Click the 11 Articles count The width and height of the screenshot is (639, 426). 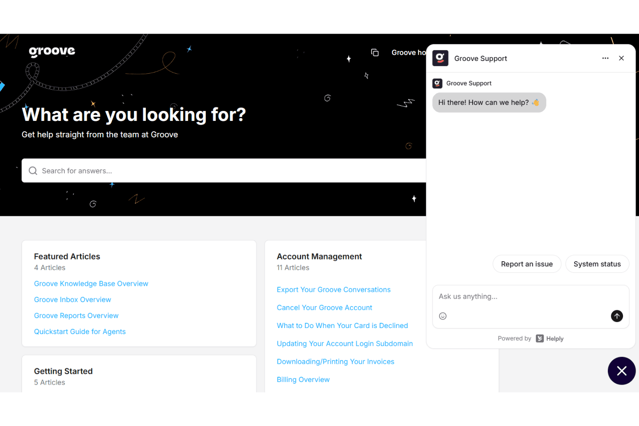click(x=293, y=268)
